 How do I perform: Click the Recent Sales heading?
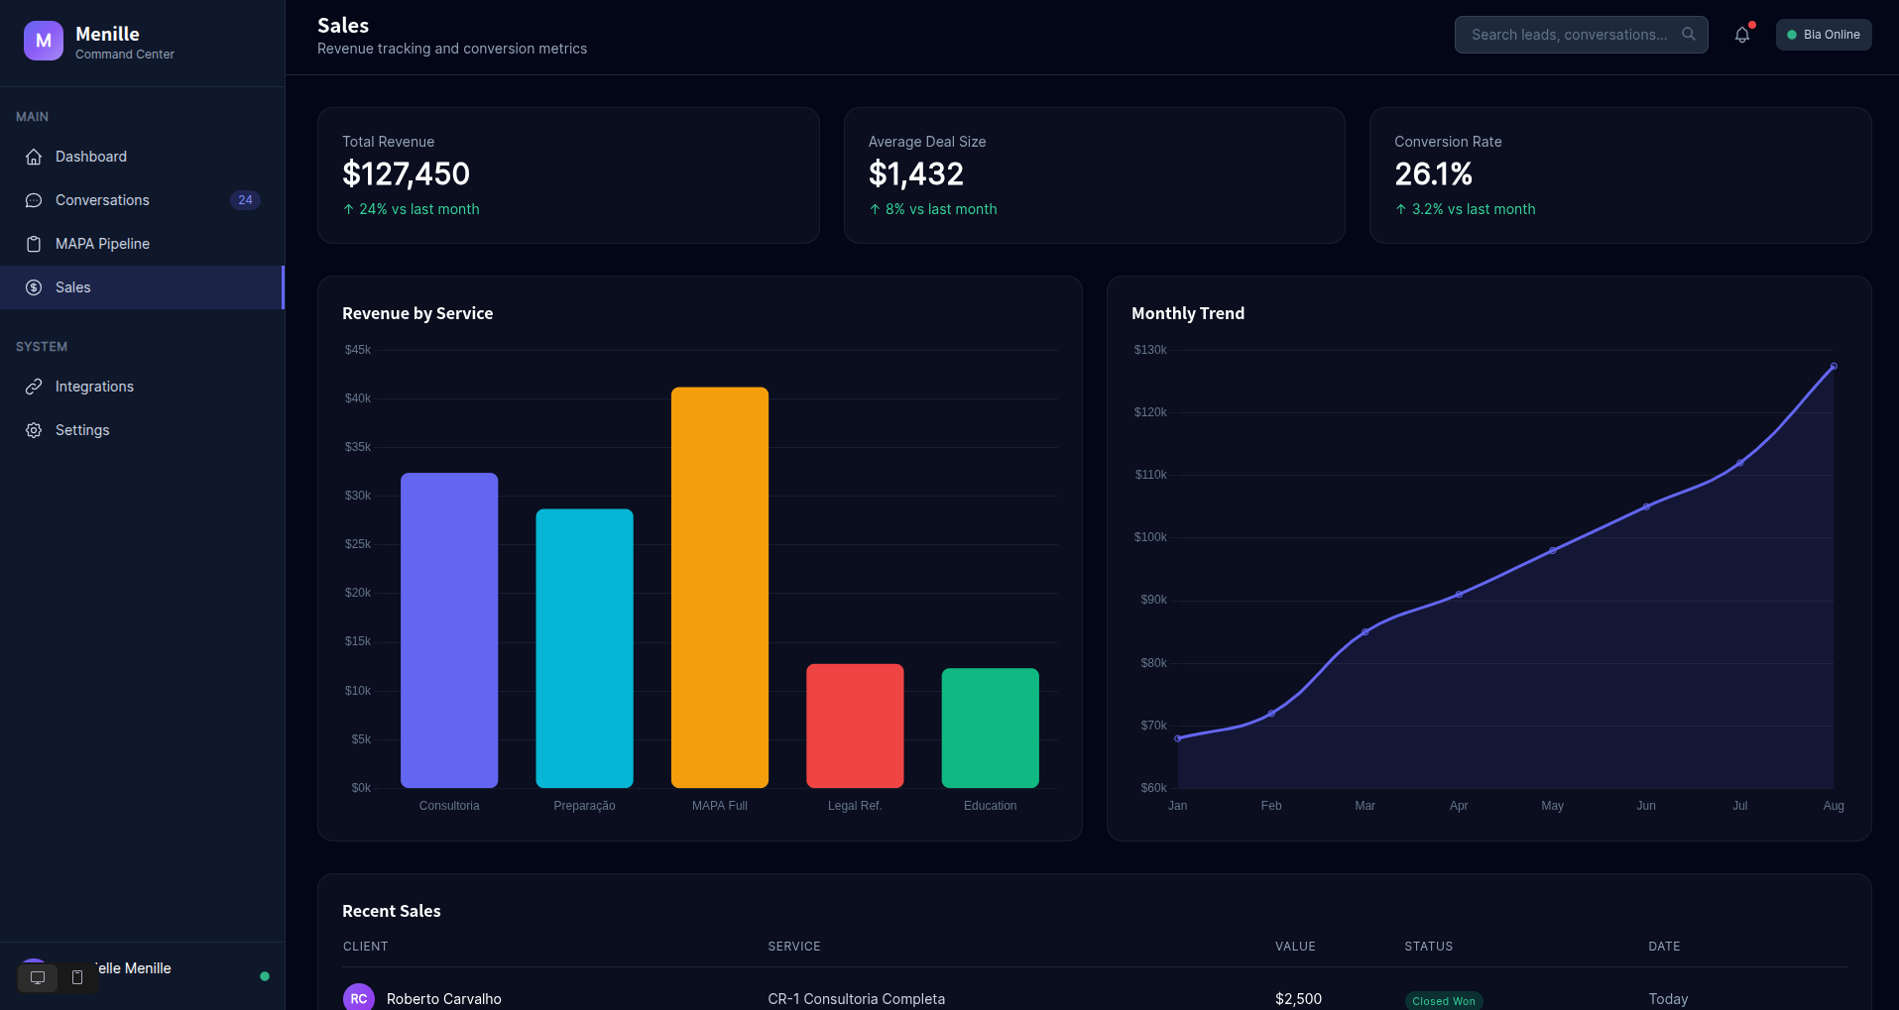392,911
